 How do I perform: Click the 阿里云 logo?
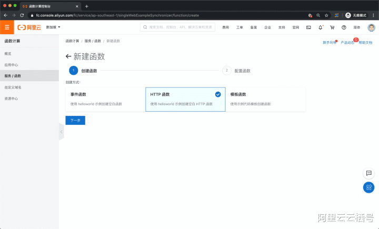click(29, 27)
